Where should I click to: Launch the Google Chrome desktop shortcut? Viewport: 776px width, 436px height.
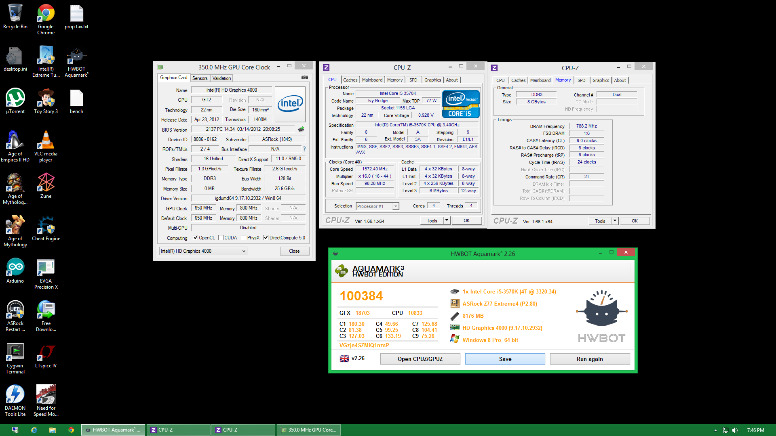click(x=46, y=19)
